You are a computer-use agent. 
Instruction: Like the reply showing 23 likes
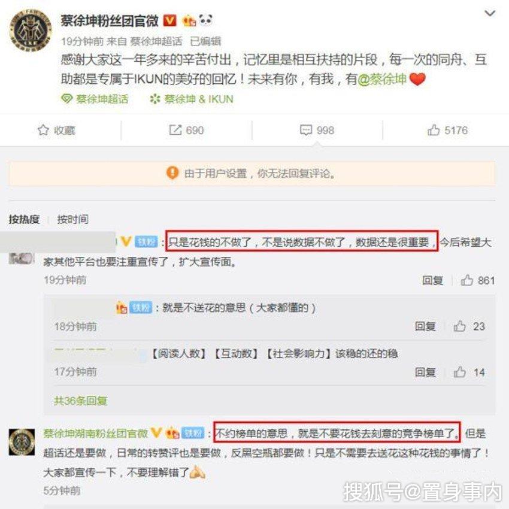point(460,326)
